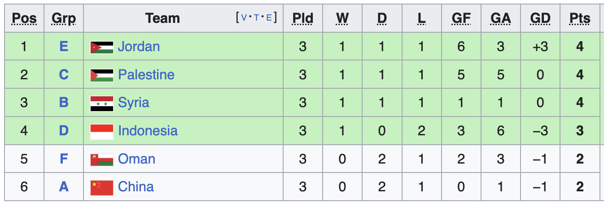The width and height of the screenshot is (604, 207).
Task: Click the Pts column header
Action: tap(580, 18)
